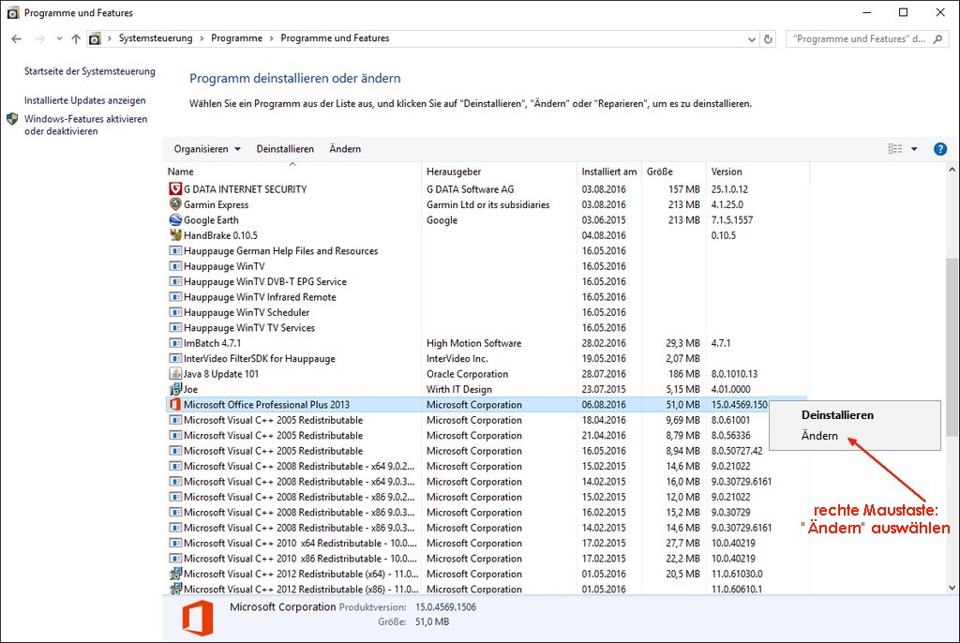Screen dimensions: 960x643
Task: Click the large Office logo in the details pane
Action: (x=197, y=618)
